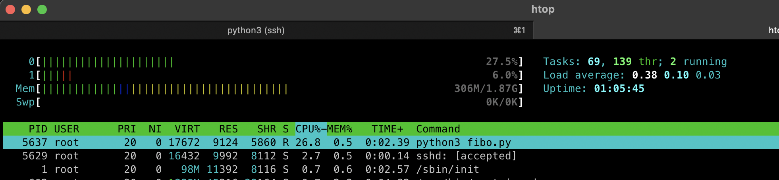779x180 pixels.
Task: Click PID 5637 in the process list
Action: pos(35,142)
